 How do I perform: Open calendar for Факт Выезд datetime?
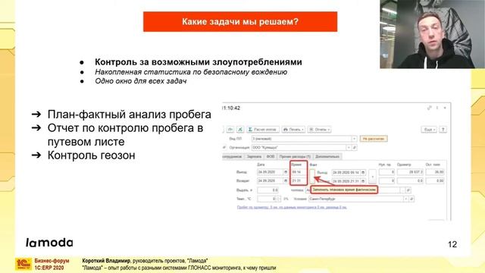pyautogui.click(x=364, y=172)
